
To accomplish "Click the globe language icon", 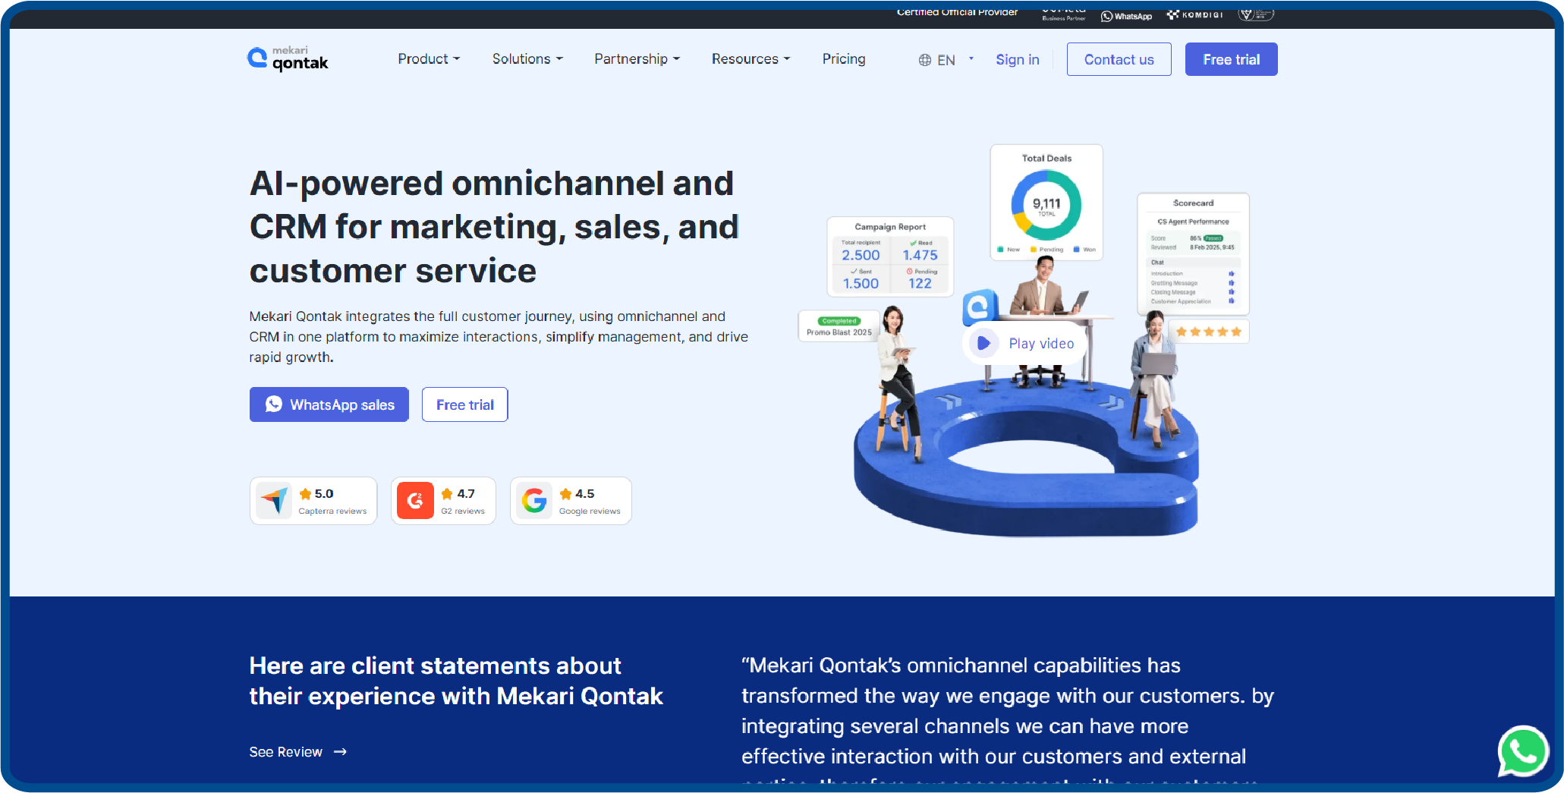I will click(x=924, y=59).
